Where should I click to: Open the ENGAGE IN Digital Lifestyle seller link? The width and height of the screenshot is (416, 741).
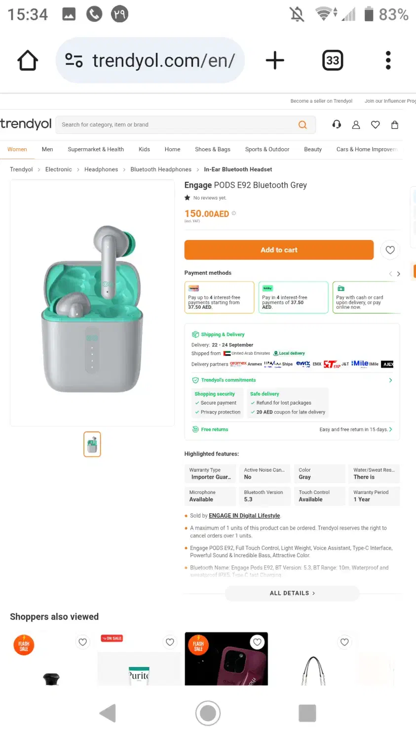[x=244, y=516]
